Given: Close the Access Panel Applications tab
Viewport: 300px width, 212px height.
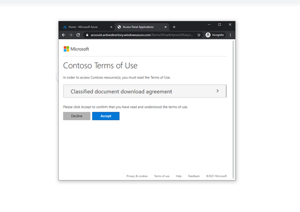Looking at the screenshot, I should 165,27.
